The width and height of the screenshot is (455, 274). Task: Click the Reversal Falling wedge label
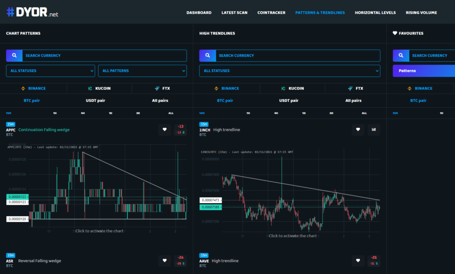tap(40, 261)
